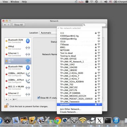The width and height of the screenshot is (127, 127).
Task: Open the Window menu
Action: coord(15,2)
